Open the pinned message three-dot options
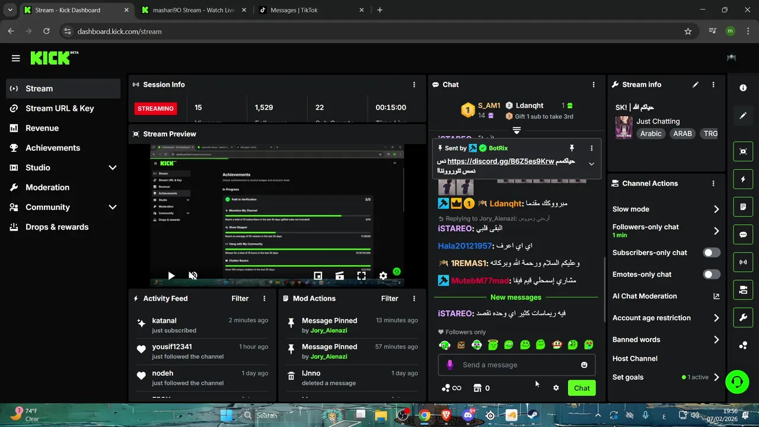 (591, 148)
